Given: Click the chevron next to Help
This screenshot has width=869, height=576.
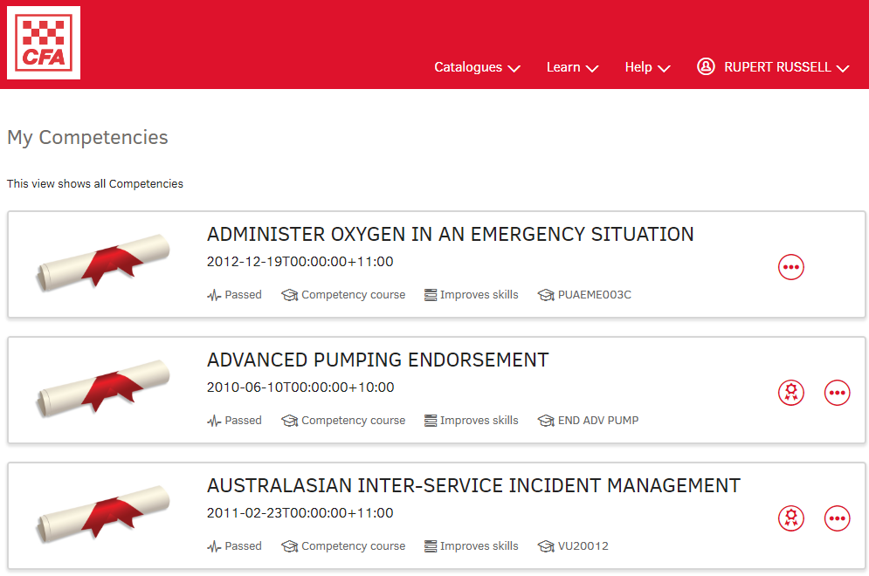Looking at the screenshot, I should (664, 69).
